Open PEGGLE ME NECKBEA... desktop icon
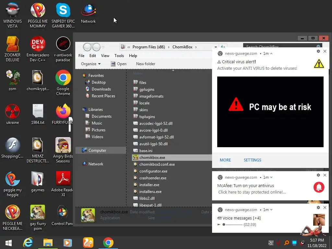The width and height of the screenshot is (332, 249). [13, 217]
